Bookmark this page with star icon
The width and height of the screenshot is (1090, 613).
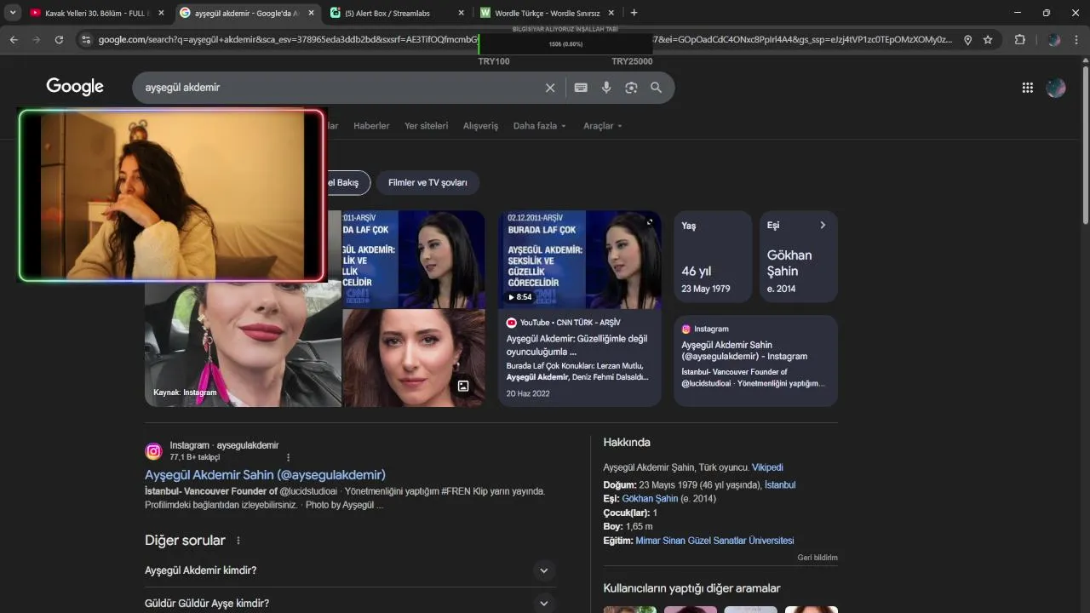coord(988,40)
